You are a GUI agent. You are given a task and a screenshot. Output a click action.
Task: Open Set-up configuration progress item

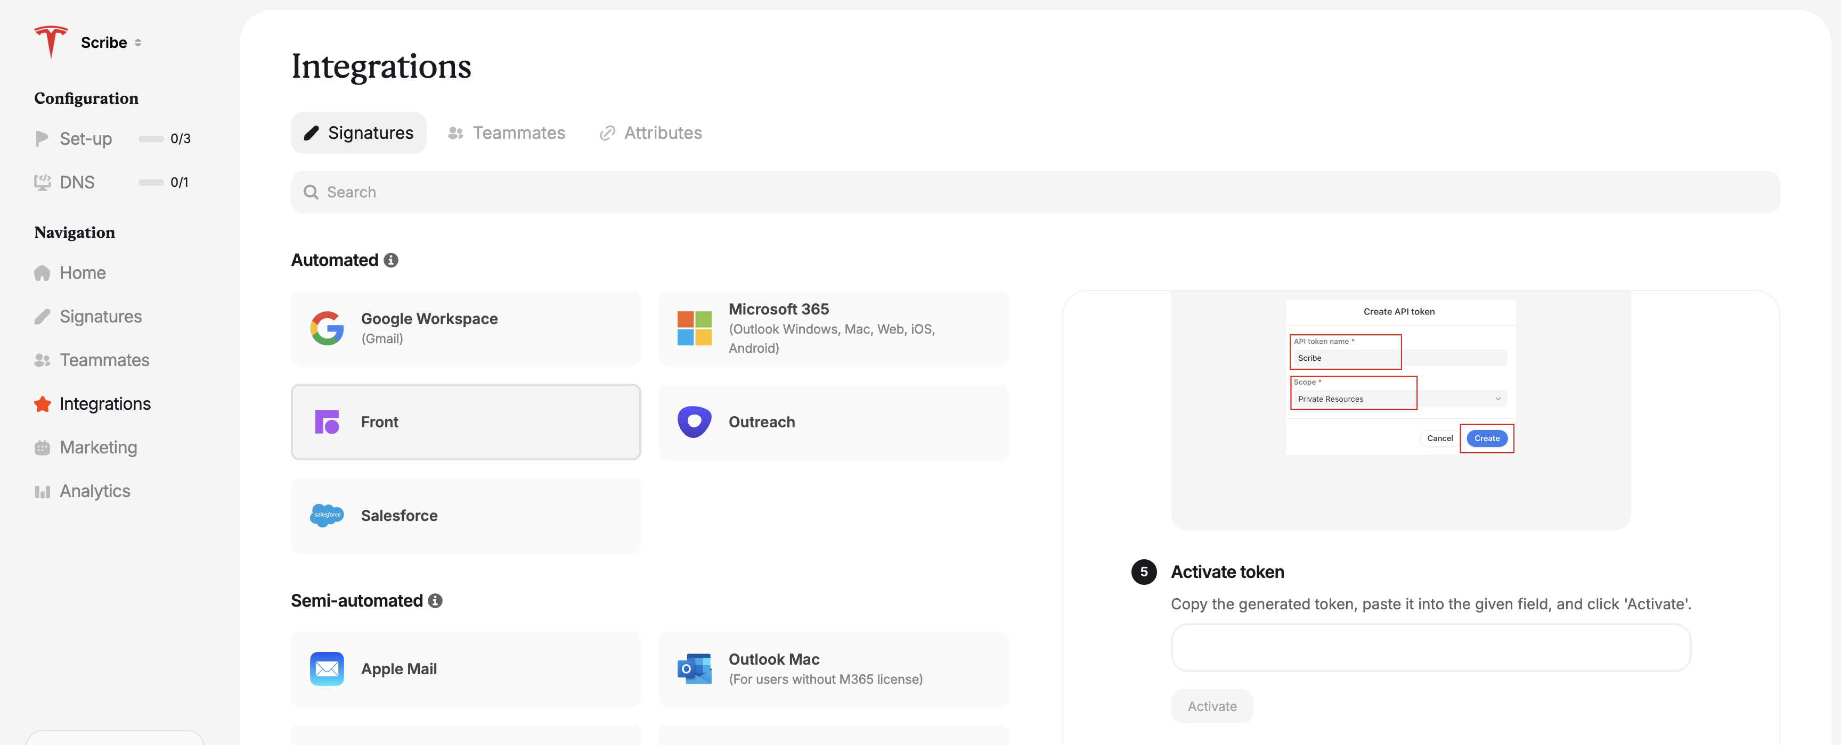point(86,138)
